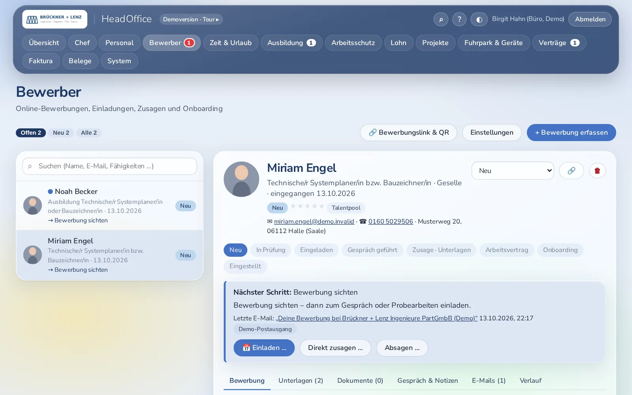This screenshot has height=395, width=632.
Task: Open Bewerbungslink & QR
Action: 408,133
